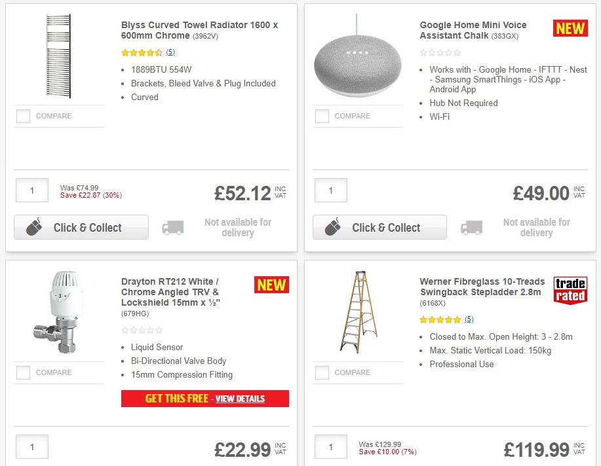Tick the compare checkbox for Google Home Mini

tap(322, 116)
